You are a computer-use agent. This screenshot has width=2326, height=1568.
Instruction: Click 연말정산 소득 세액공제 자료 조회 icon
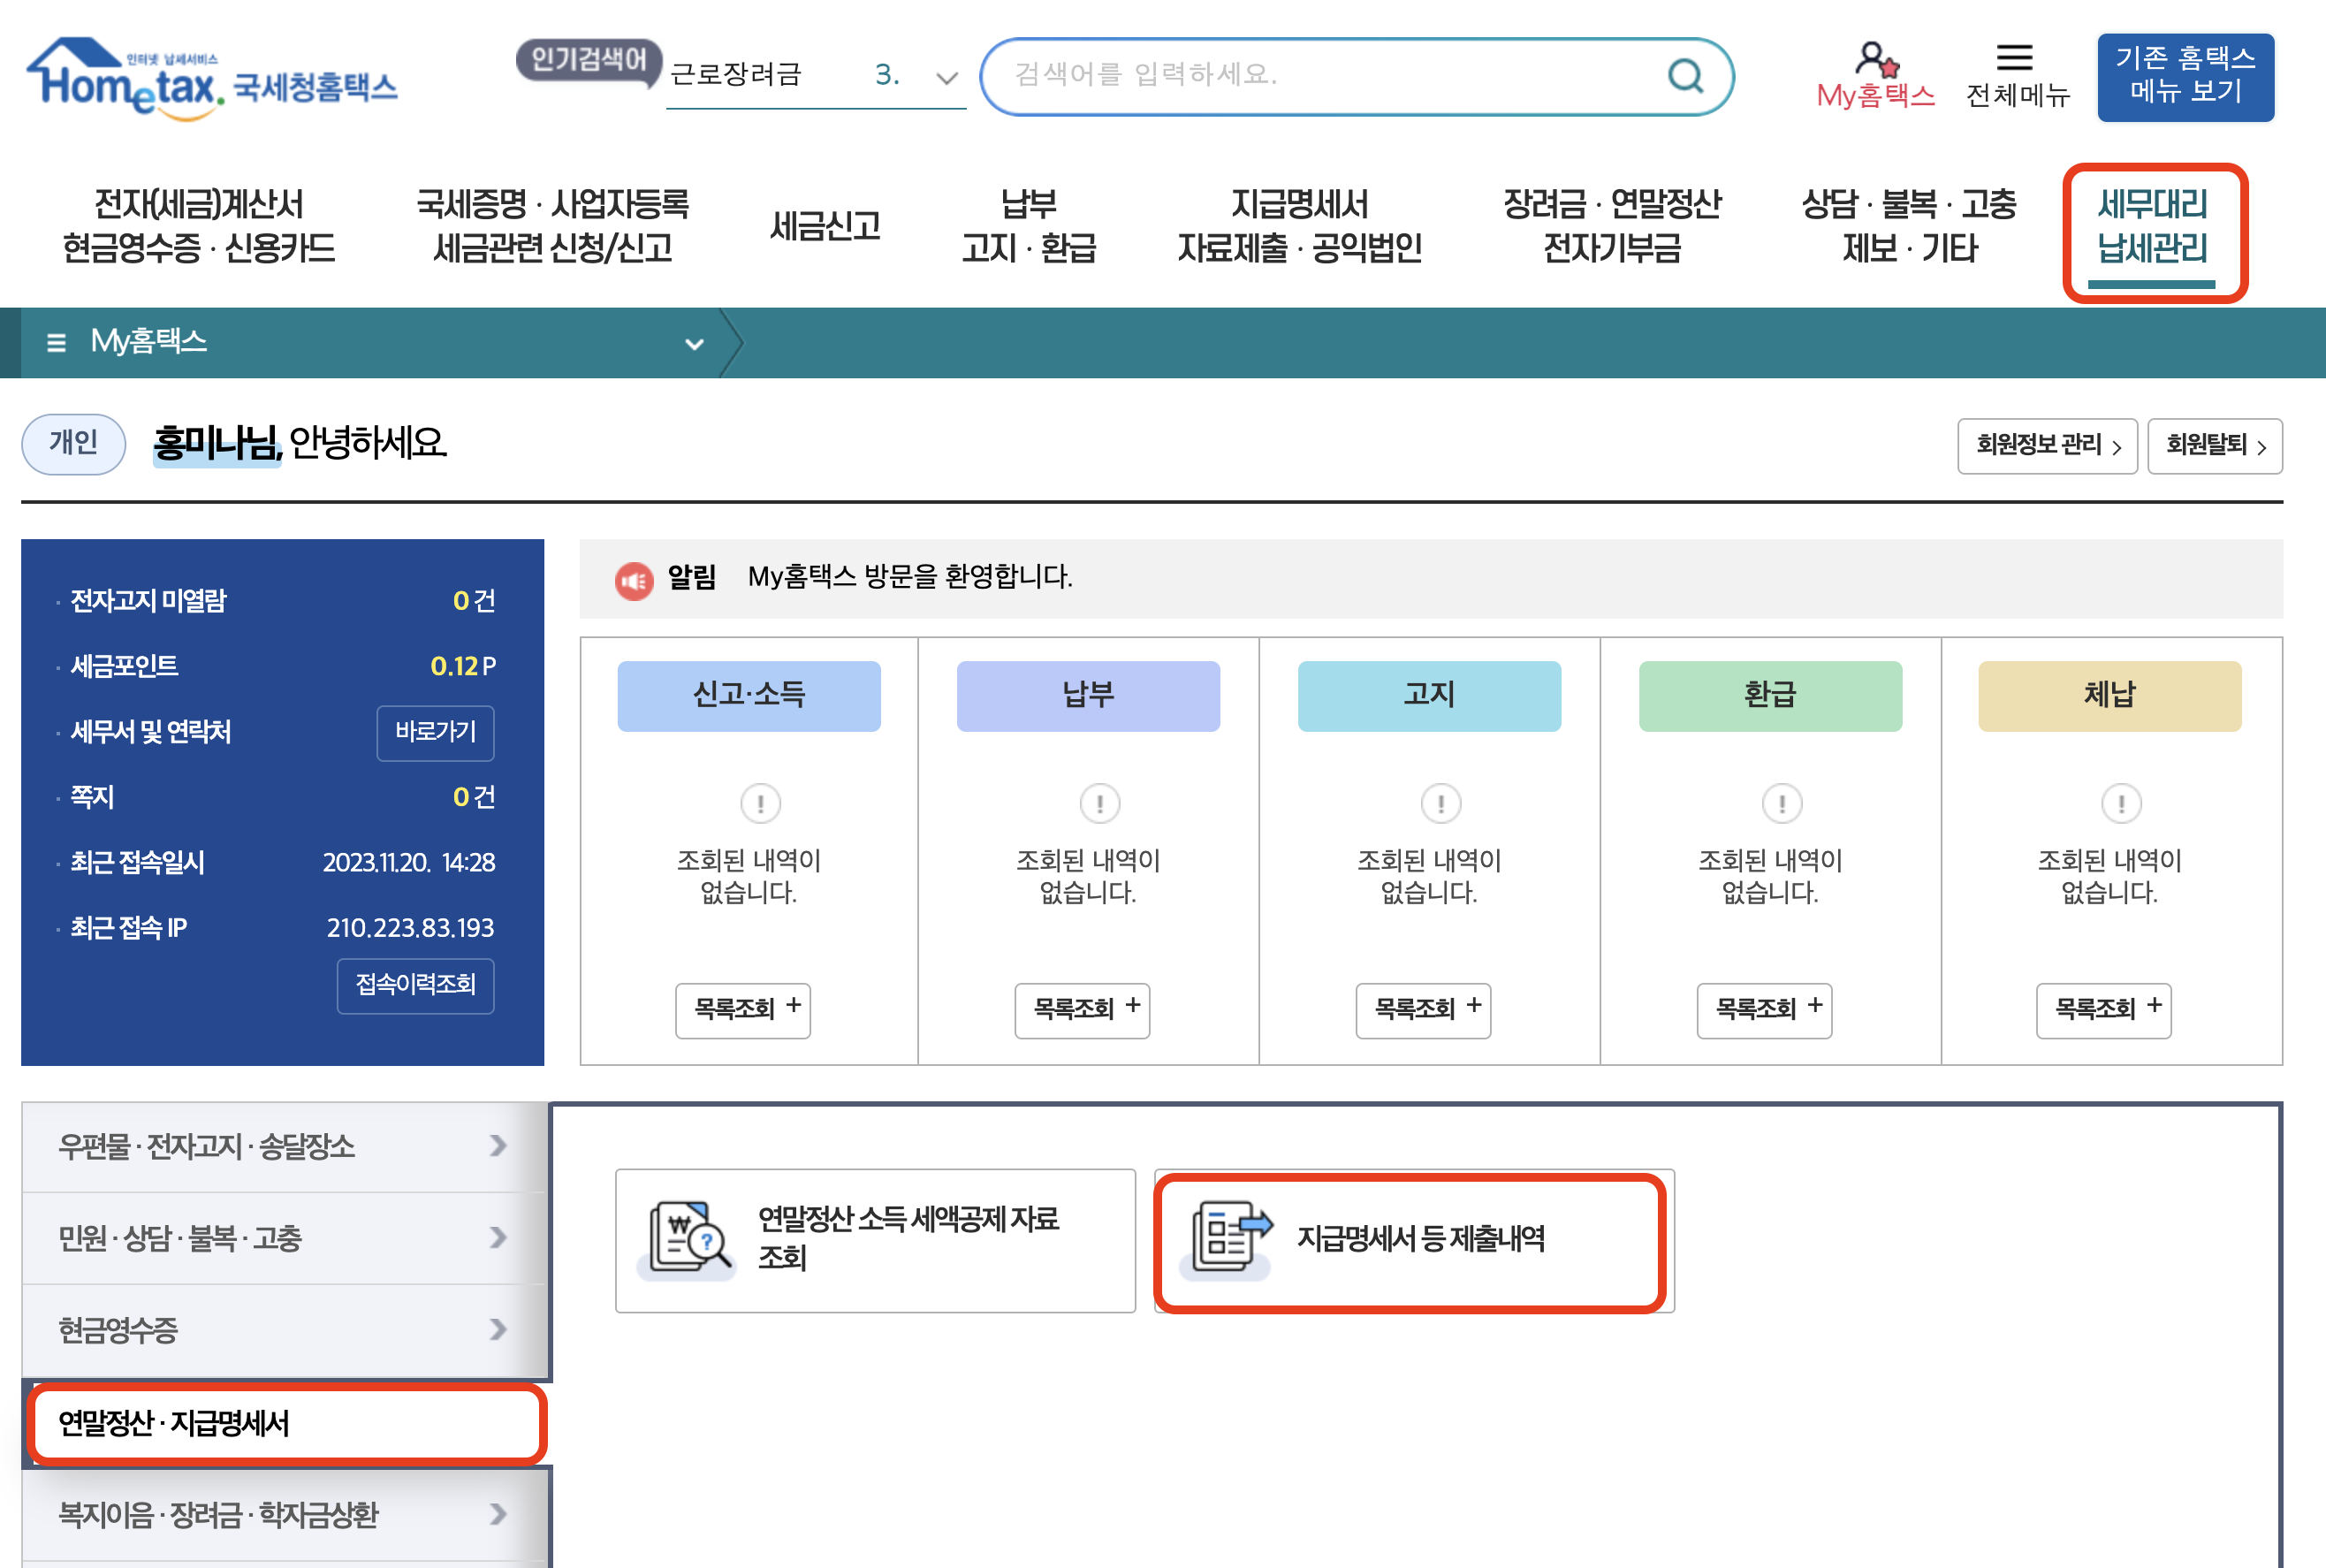click(x=689, y=1239)
